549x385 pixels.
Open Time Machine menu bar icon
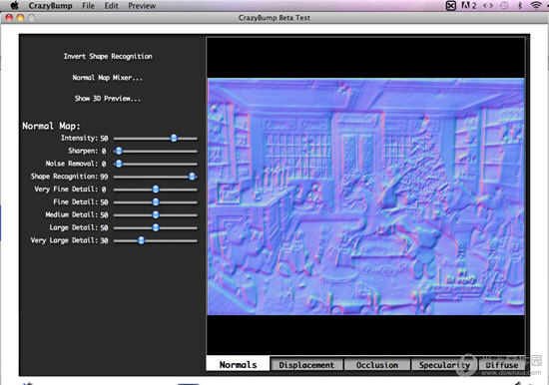(x=504, y=5)
